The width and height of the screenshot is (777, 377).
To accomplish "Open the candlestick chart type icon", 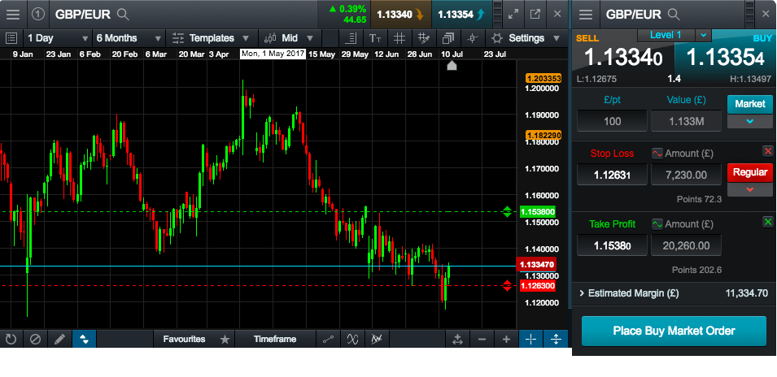I will [x=270, y=38].
